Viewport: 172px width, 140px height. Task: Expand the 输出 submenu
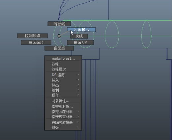click(x=63, y=85)
